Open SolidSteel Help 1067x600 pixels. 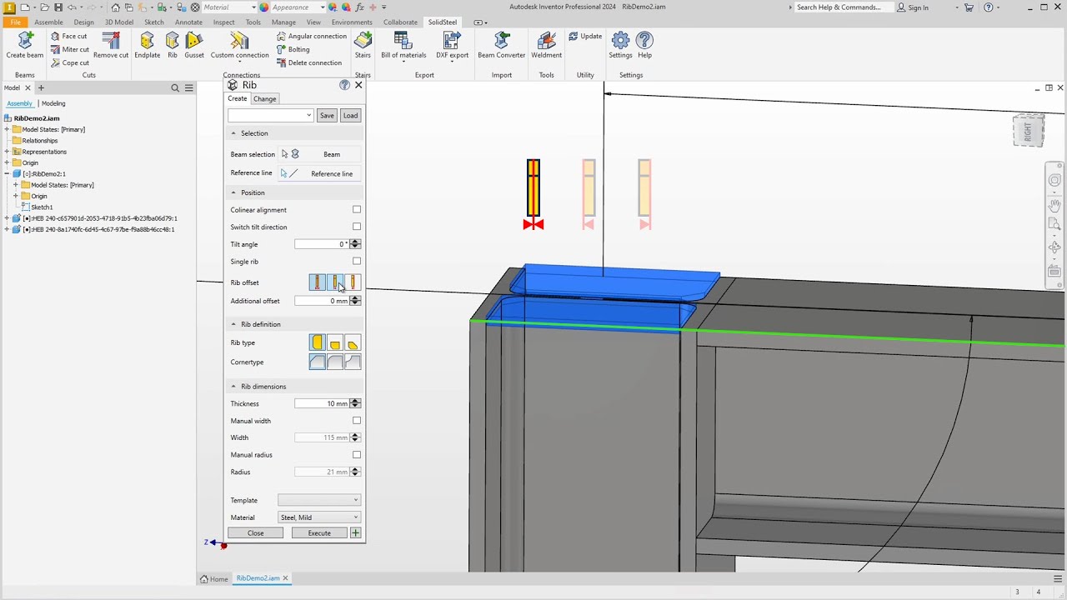(x=644, y=46)
